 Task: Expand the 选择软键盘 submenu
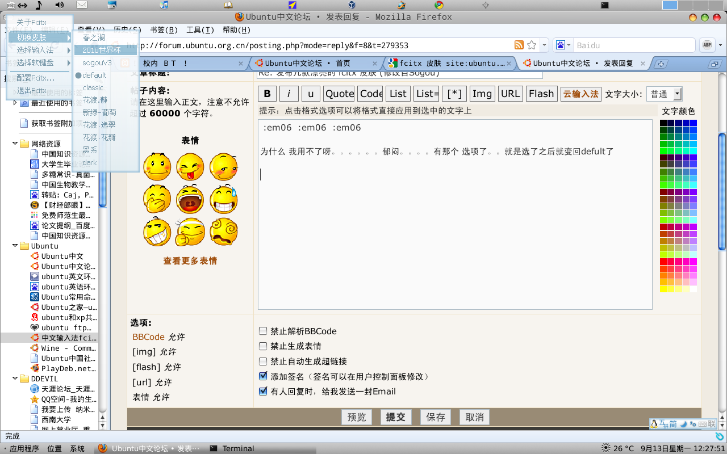(x=39, y=62)
